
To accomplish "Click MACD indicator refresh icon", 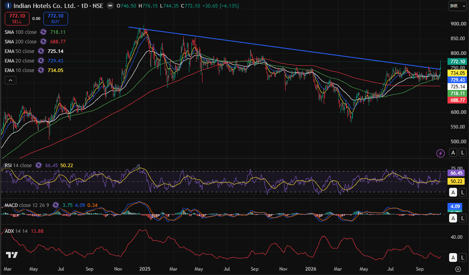I will click(x=56, y=205).
